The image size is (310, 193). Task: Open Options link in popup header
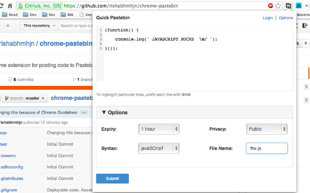pyautogui.click(x=286, y=18)
